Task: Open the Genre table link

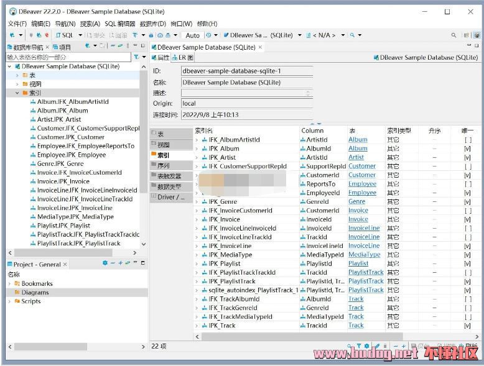Action: (357, 202)
